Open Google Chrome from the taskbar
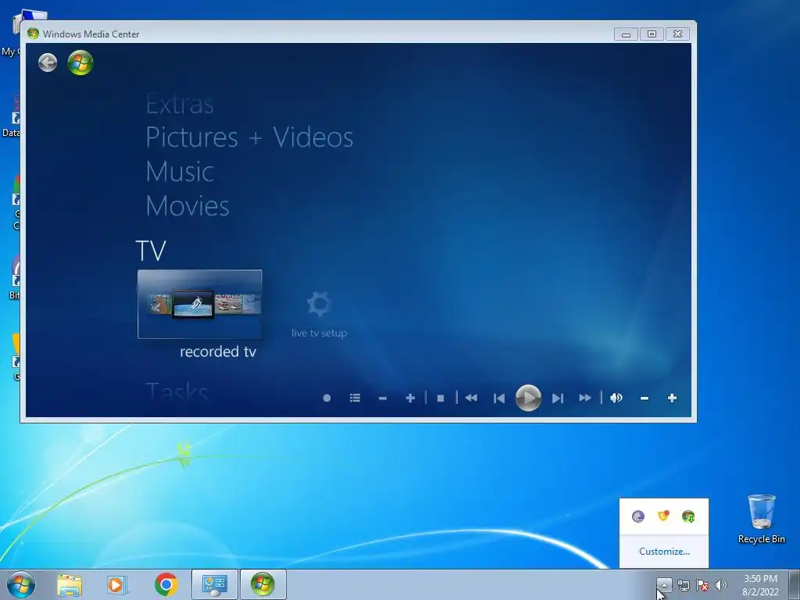The width and height of the screenshot is (800, 600). (166, 584)
